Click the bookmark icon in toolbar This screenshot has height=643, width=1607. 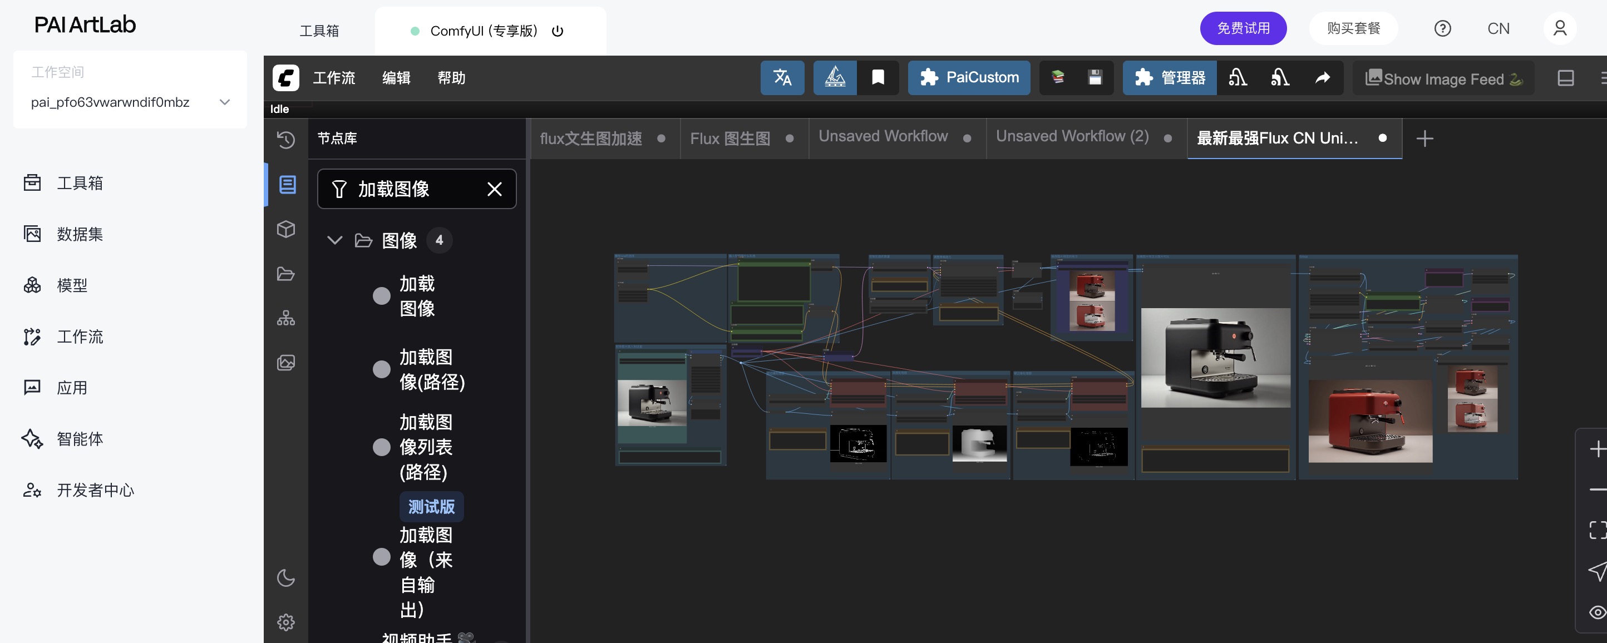coord(878,78)
